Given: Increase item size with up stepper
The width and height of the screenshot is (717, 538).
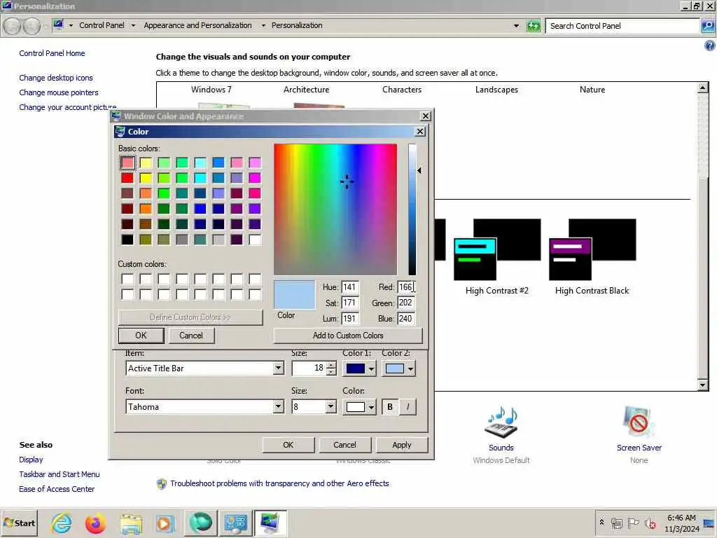Looking at the screenshot, I should [332, 364].
